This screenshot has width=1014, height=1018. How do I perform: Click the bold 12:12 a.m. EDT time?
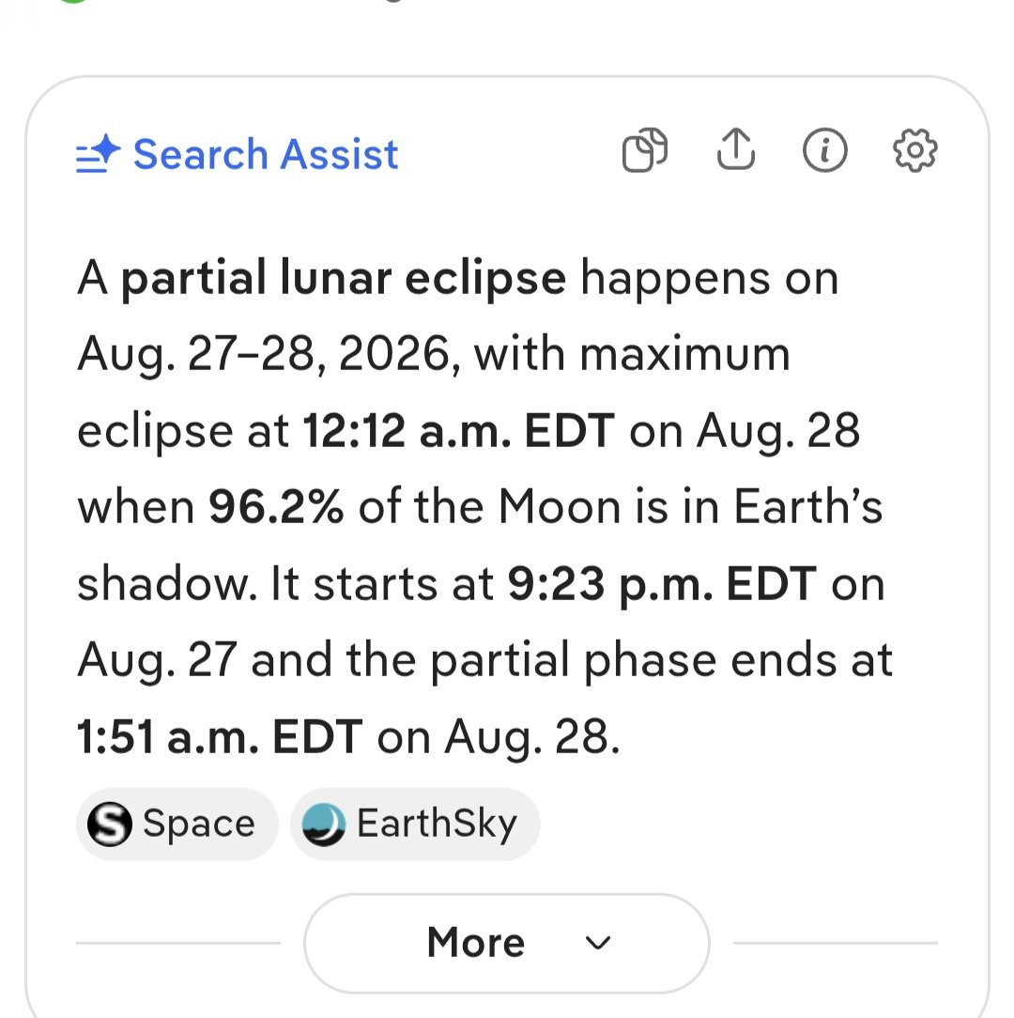pos(459,431)
